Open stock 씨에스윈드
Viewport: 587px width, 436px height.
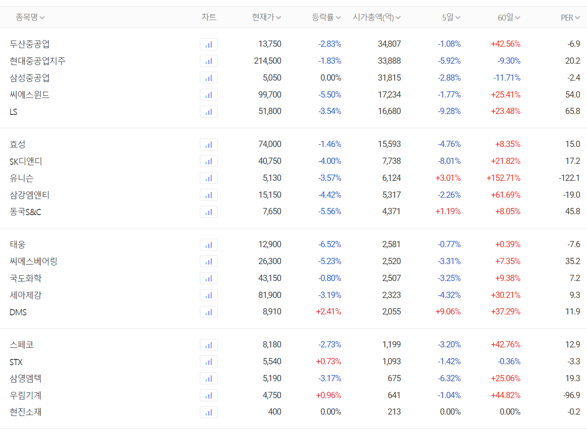point(30,95)
